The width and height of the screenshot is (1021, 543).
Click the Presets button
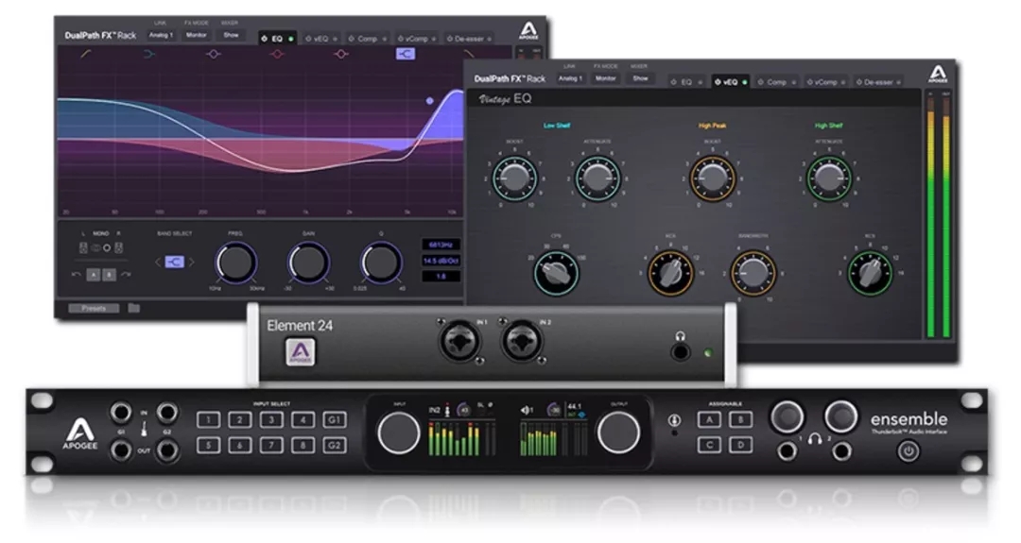click(x=94, y=308)
